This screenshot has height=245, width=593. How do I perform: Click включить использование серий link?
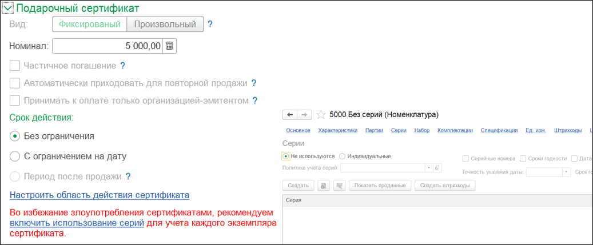coord(77,223)
